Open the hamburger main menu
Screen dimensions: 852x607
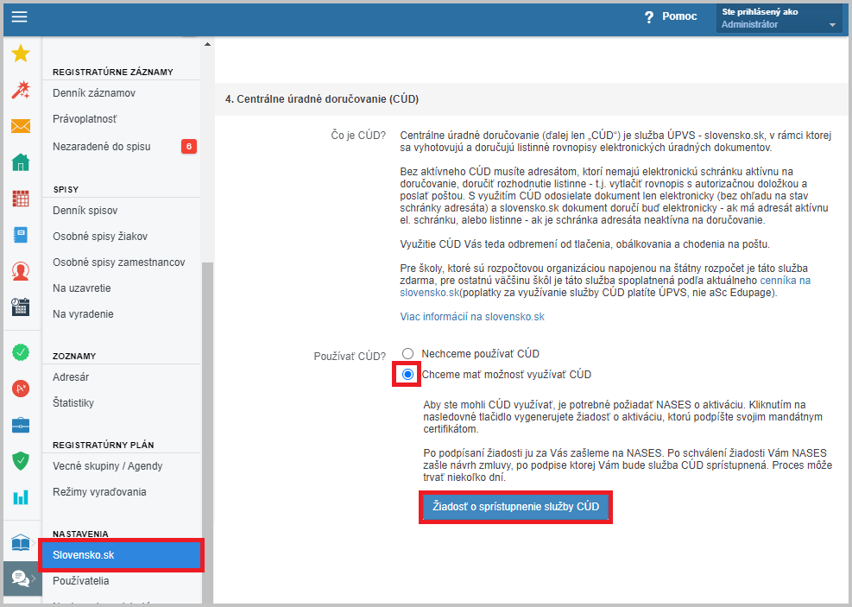(20, 17)
